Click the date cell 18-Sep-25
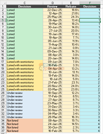This screenshot has width=103, height=134. (53, 93)
